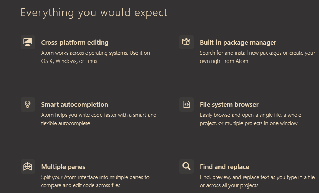Click the 'Easily browse and open a single file' text
This screenshot has width=319, height=193.
click(x=241, y=115)
